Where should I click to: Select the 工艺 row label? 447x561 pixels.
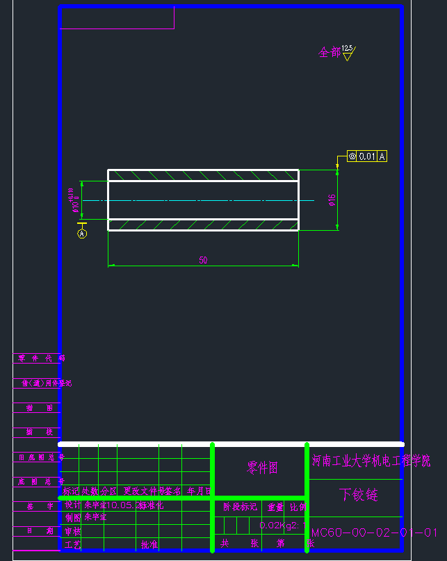pos(73,545)
